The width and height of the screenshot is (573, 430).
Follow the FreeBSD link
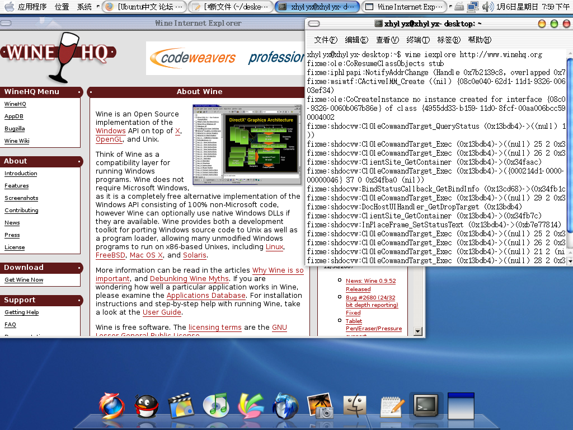tap(110, 255)
